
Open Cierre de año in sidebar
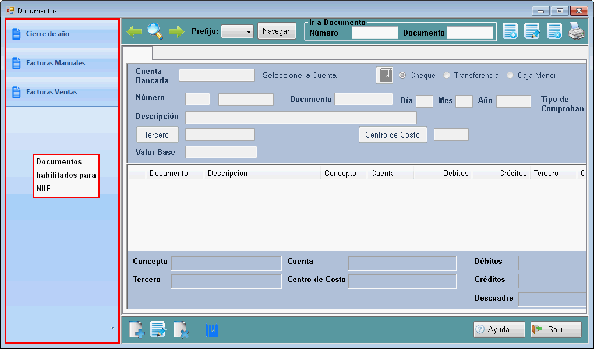[x=47, y=34]
